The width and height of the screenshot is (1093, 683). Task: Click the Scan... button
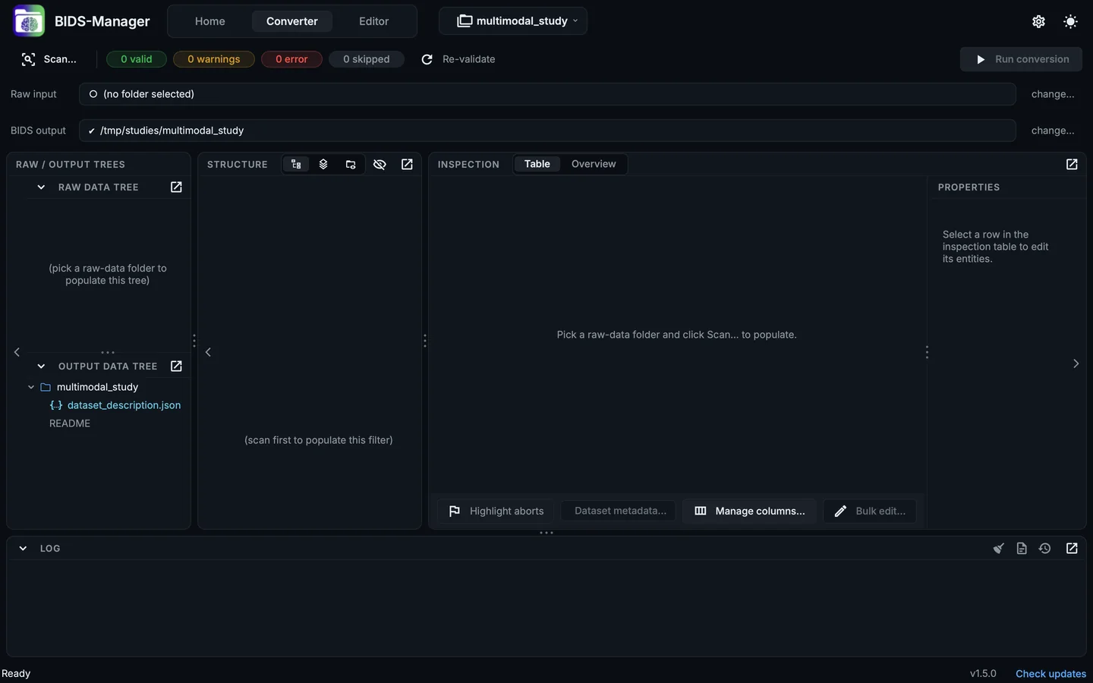tap(49, 59)
